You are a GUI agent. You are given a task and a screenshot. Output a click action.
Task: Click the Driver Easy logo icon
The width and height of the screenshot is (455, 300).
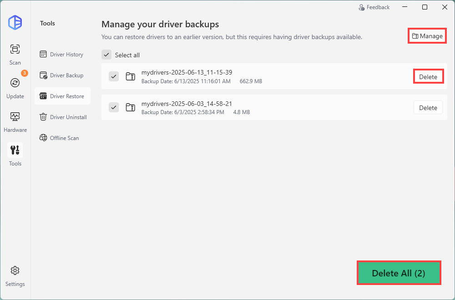point(15,22)
